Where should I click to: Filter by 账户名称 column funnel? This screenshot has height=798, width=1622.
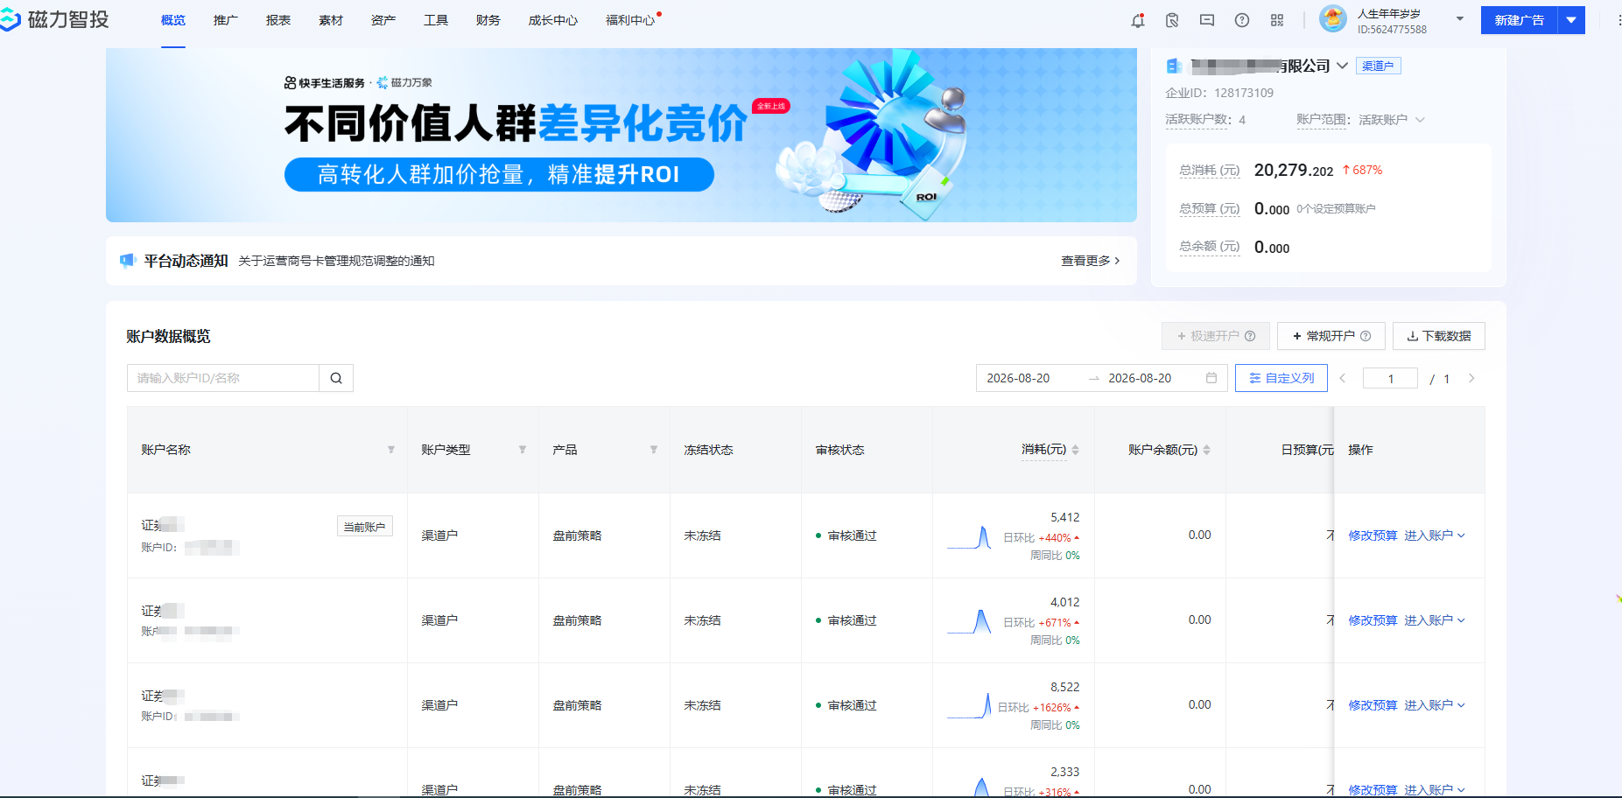pyautogui.click(x=391, y=450)
